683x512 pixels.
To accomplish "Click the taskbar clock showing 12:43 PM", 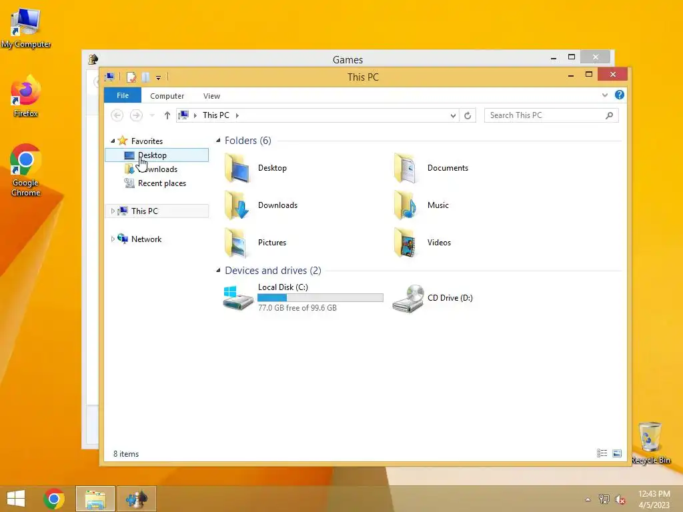I will tap(654, 499).
